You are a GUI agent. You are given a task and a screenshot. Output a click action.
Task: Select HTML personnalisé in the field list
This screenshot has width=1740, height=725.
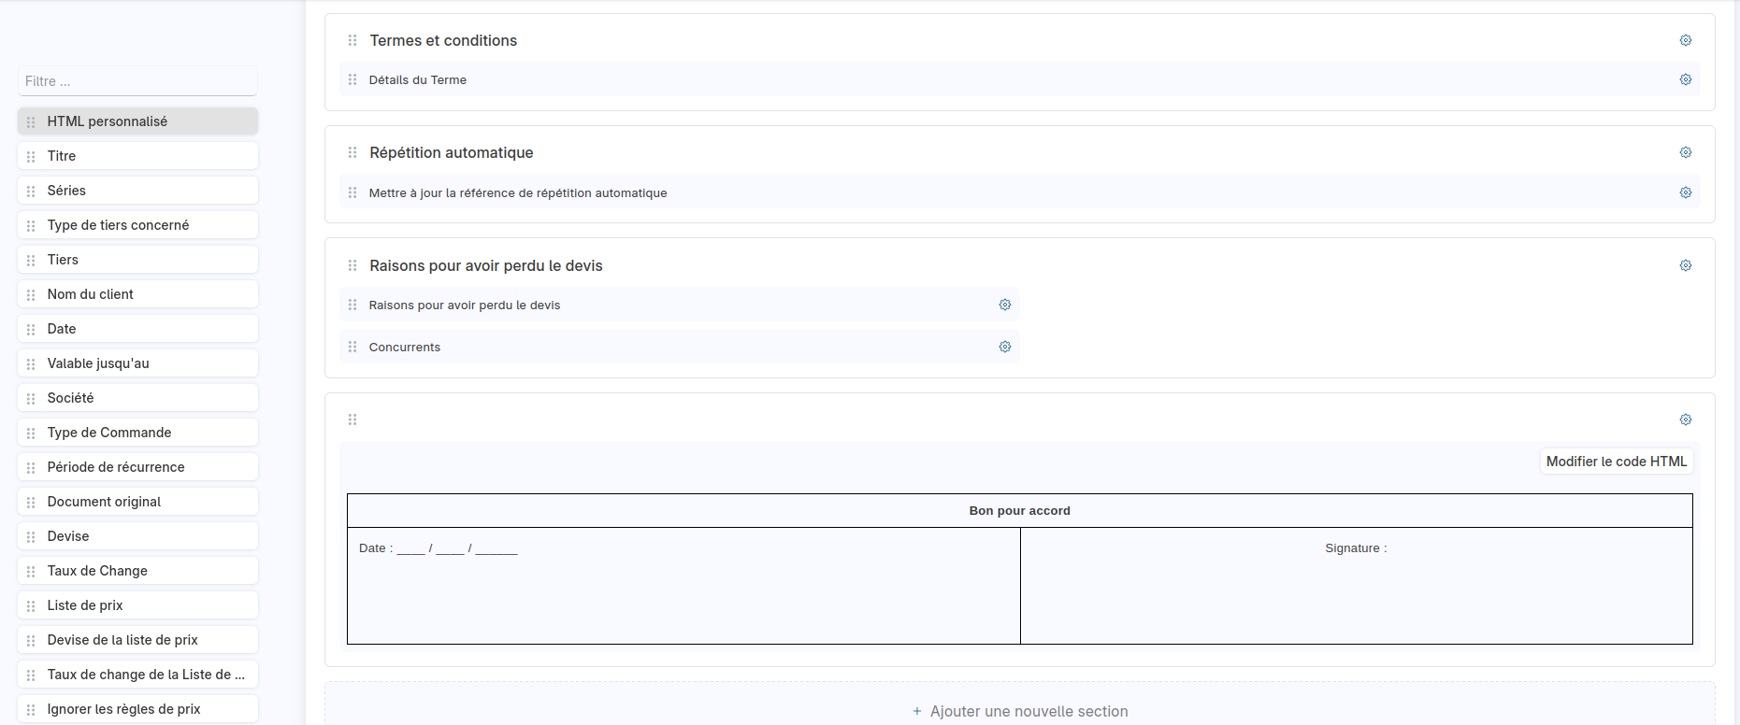pyautogui.click(x=137, y=121)
